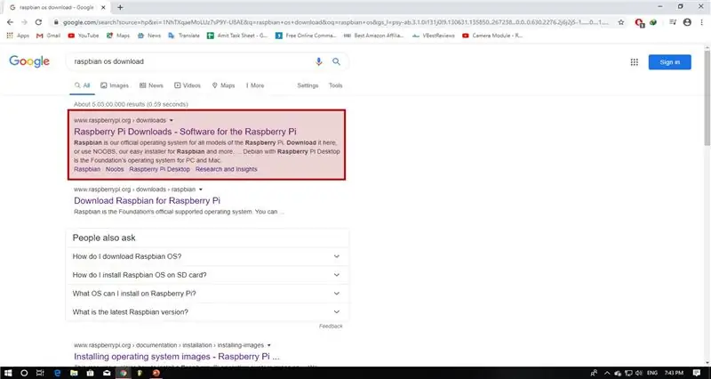This screenshot has height=379, width=711.
Task: Expand arrow next to raspberrypi.org › downloads URL
Action: click(171, 120)
